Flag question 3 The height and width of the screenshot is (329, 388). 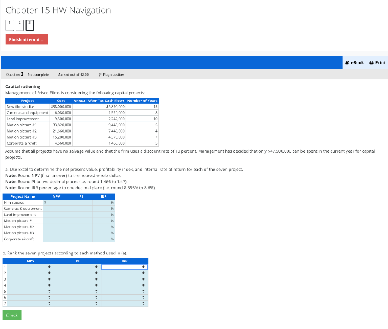tap(111, 75)
